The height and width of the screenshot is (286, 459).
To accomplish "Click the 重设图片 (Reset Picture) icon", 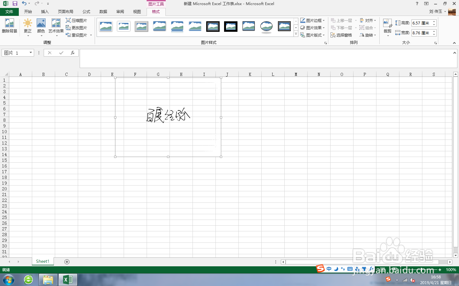I will click(x=77, y=35).
